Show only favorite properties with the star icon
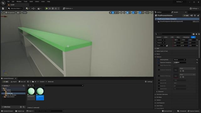 tap(196, 34)
